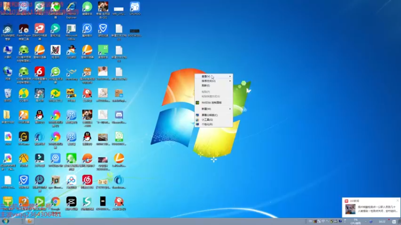Image resolution: width=401 pixels, height=225 pixels.
Task: Open the Internet Explorer desktop shortcut
Action: [x=71, y=10]
